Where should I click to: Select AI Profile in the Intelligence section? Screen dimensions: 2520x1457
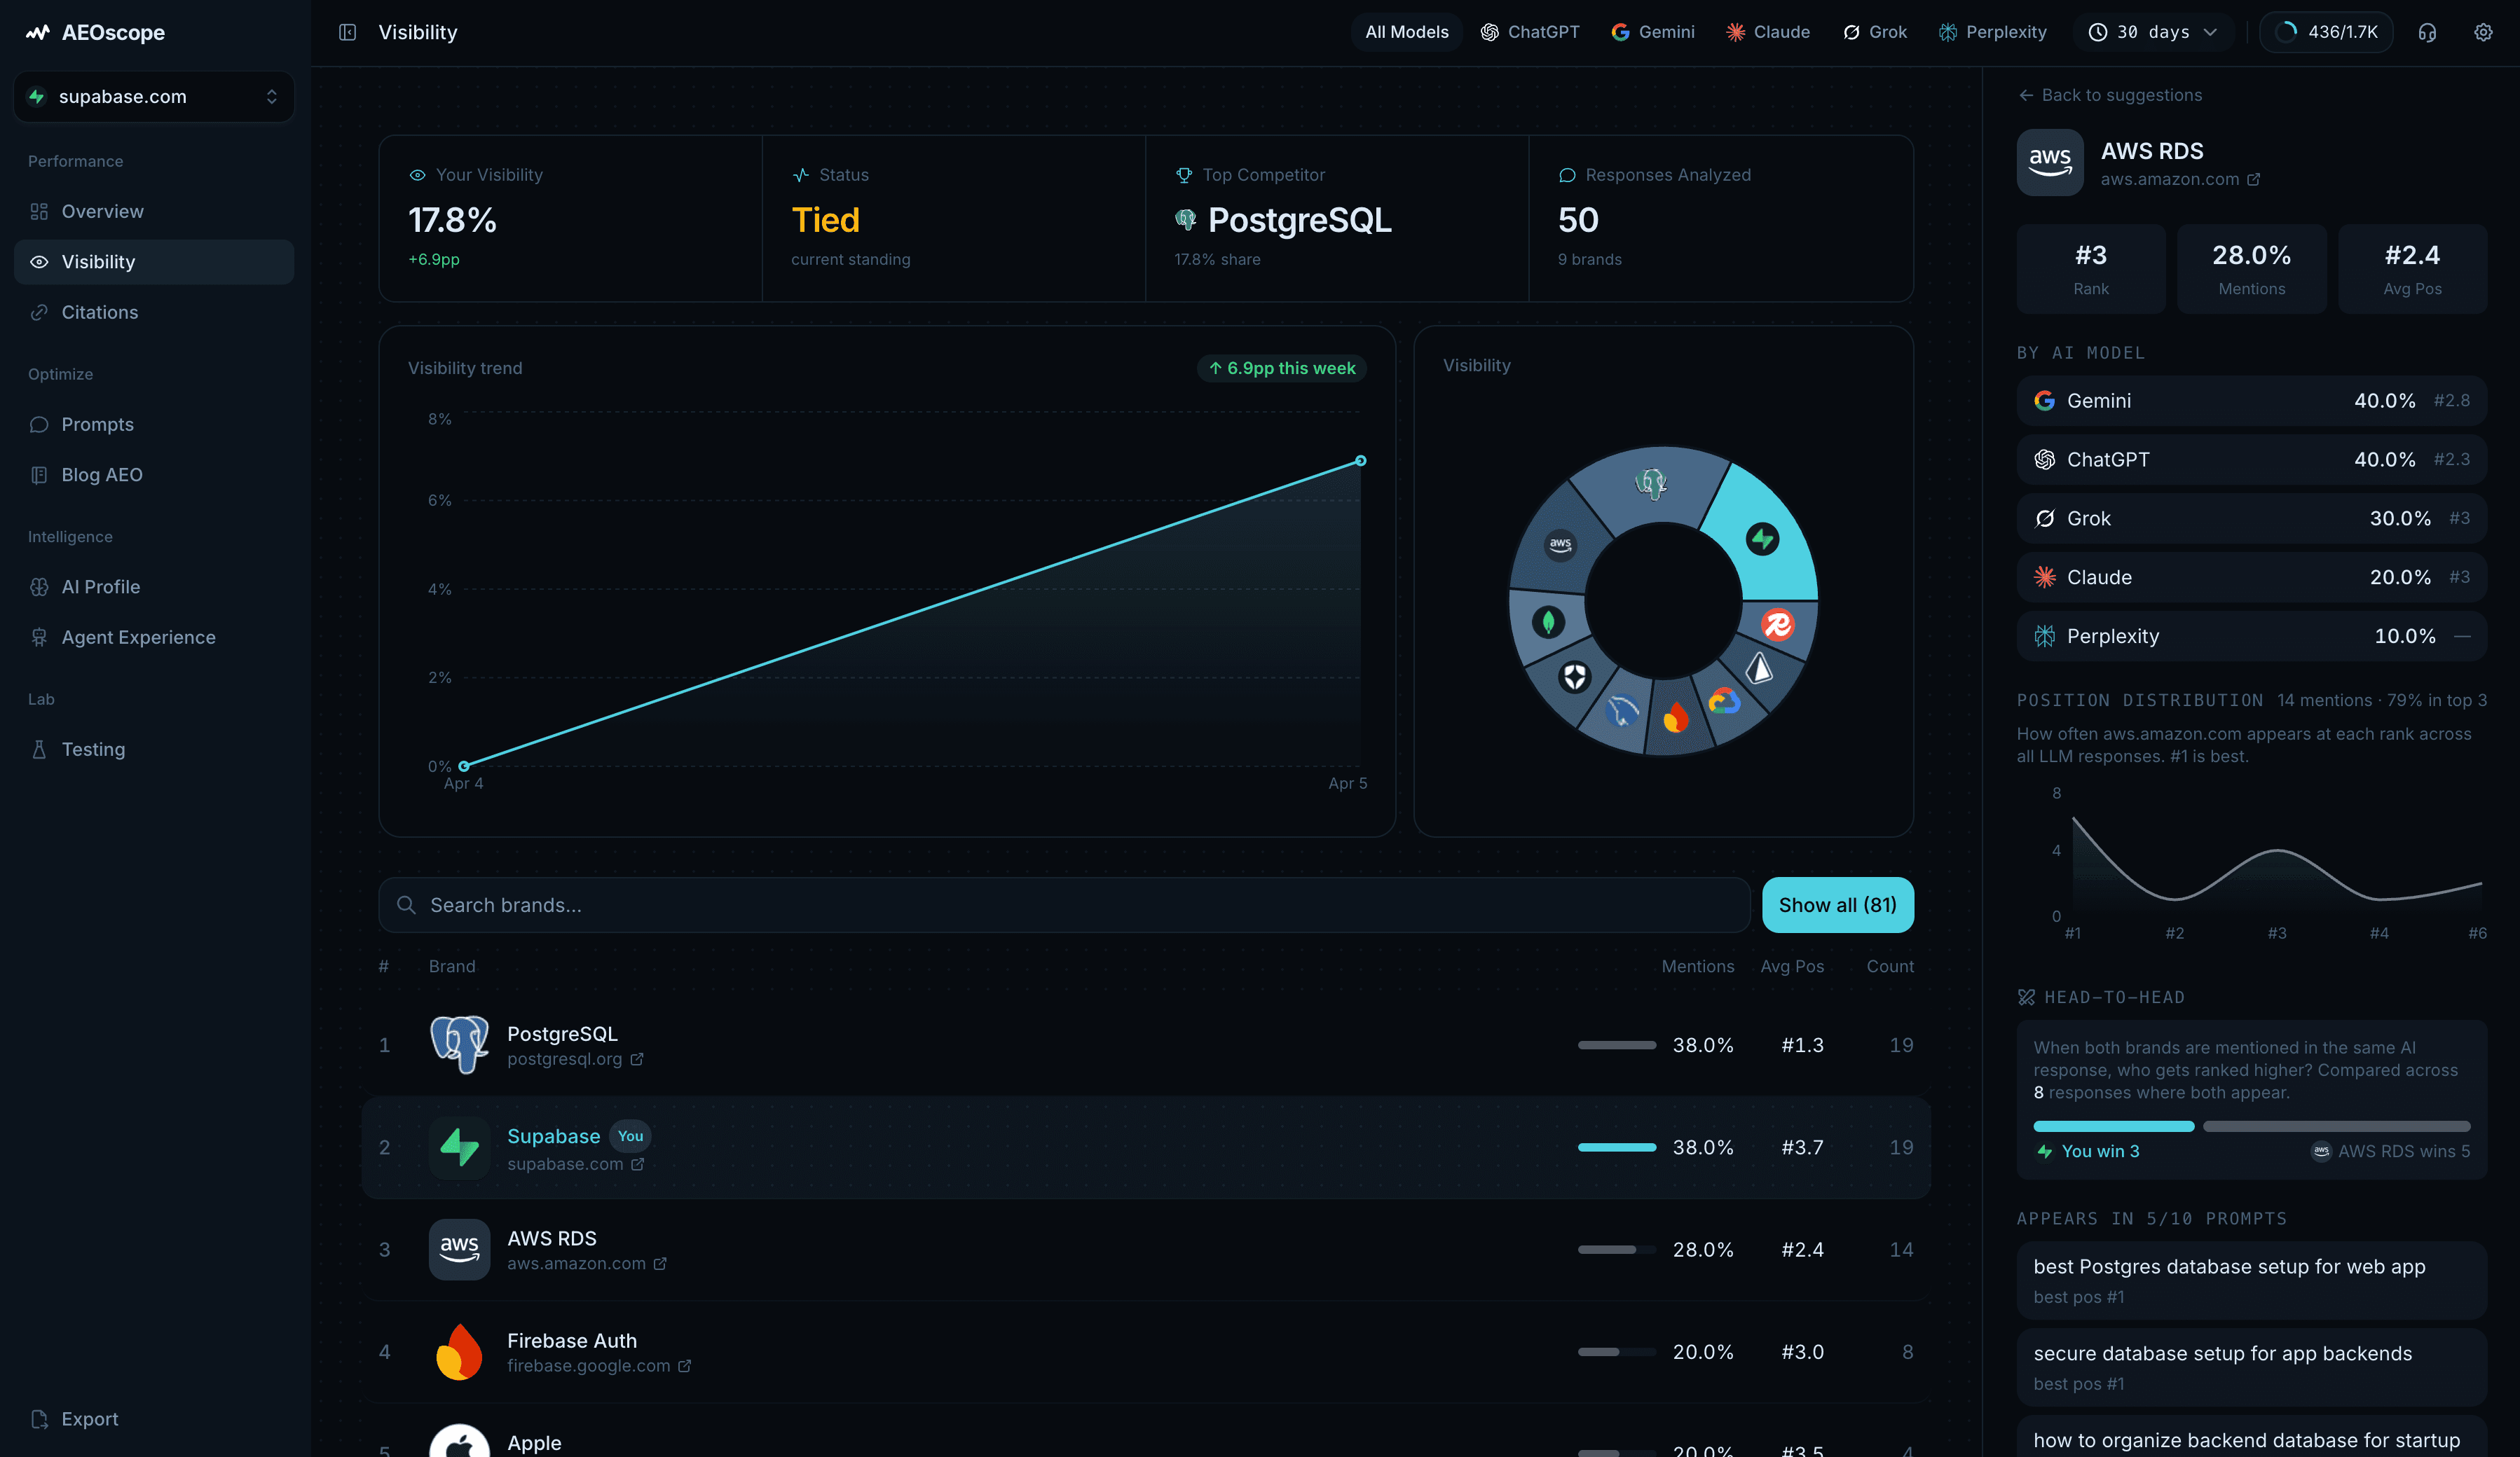tap(100, 586)
